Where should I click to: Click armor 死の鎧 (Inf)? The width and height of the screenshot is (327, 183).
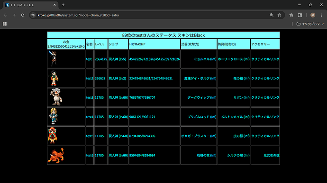(x=242, y=78)
